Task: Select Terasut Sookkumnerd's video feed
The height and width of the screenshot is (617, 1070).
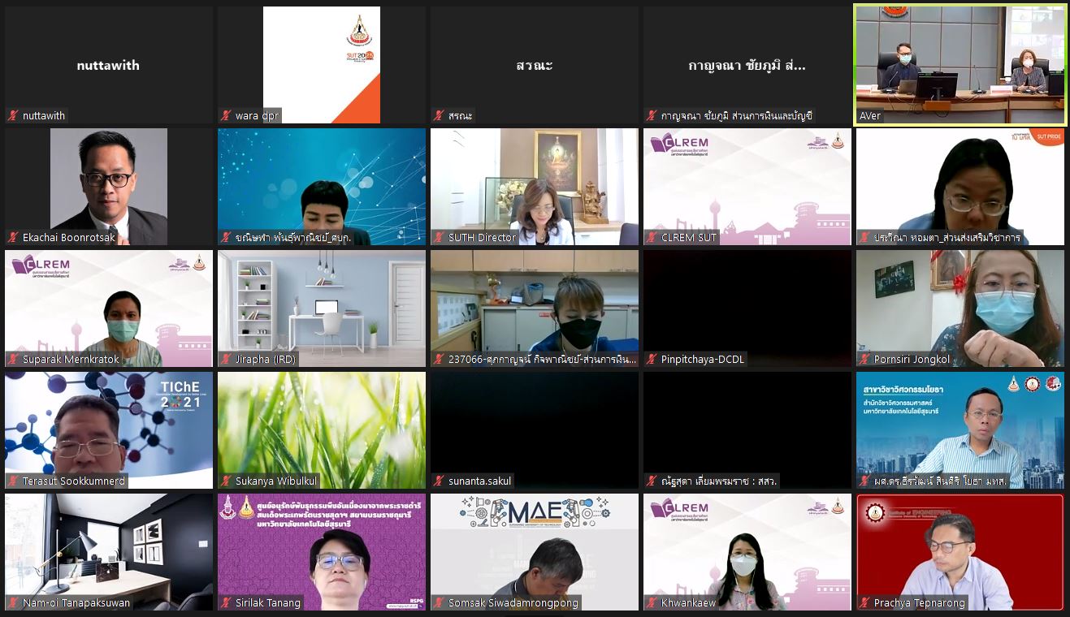Action: tap(109, 430)
